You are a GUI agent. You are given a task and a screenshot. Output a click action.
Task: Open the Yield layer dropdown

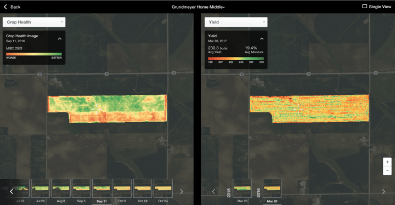pyautogui.click(x=236, y=22)
